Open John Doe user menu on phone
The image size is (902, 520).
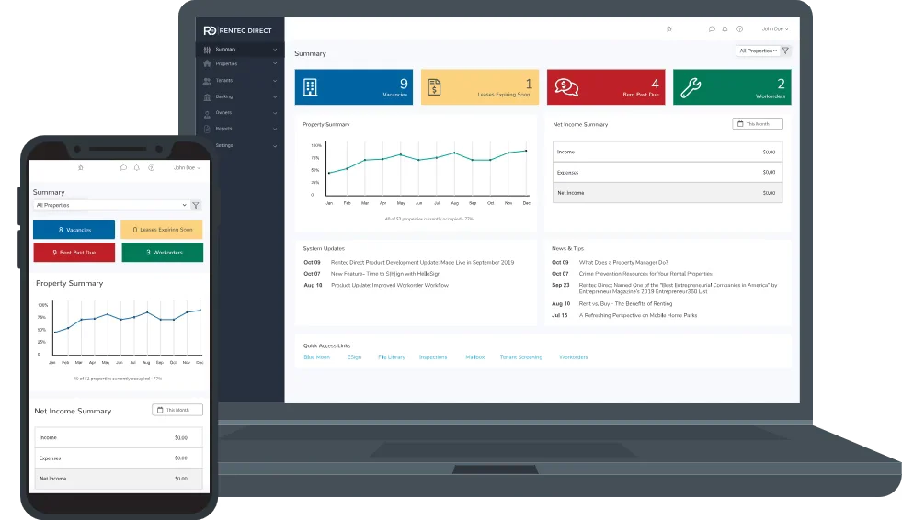(187, 168)
